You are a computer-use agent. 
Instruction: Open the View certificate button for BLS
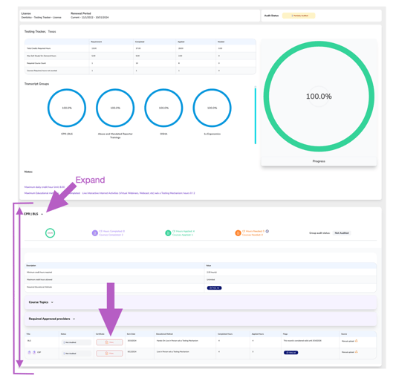click(x=109, y=342)
